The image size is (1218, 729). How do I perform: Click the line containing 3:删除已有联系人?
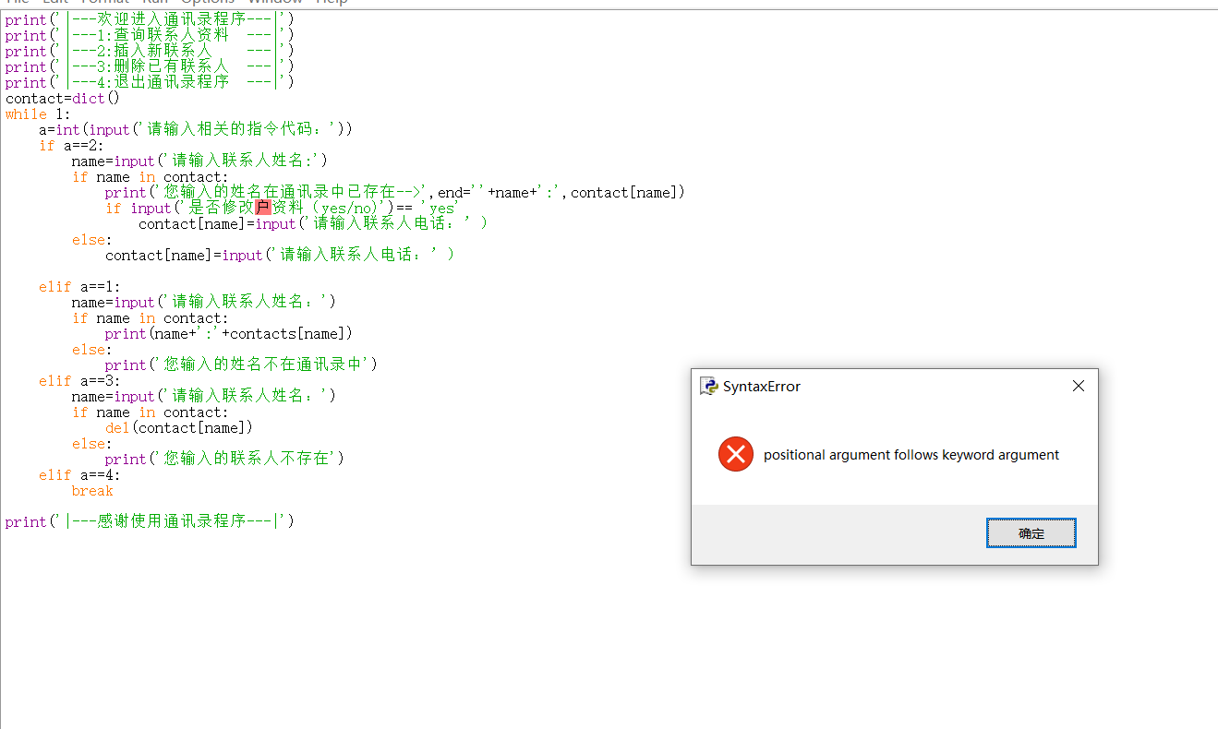150,66
